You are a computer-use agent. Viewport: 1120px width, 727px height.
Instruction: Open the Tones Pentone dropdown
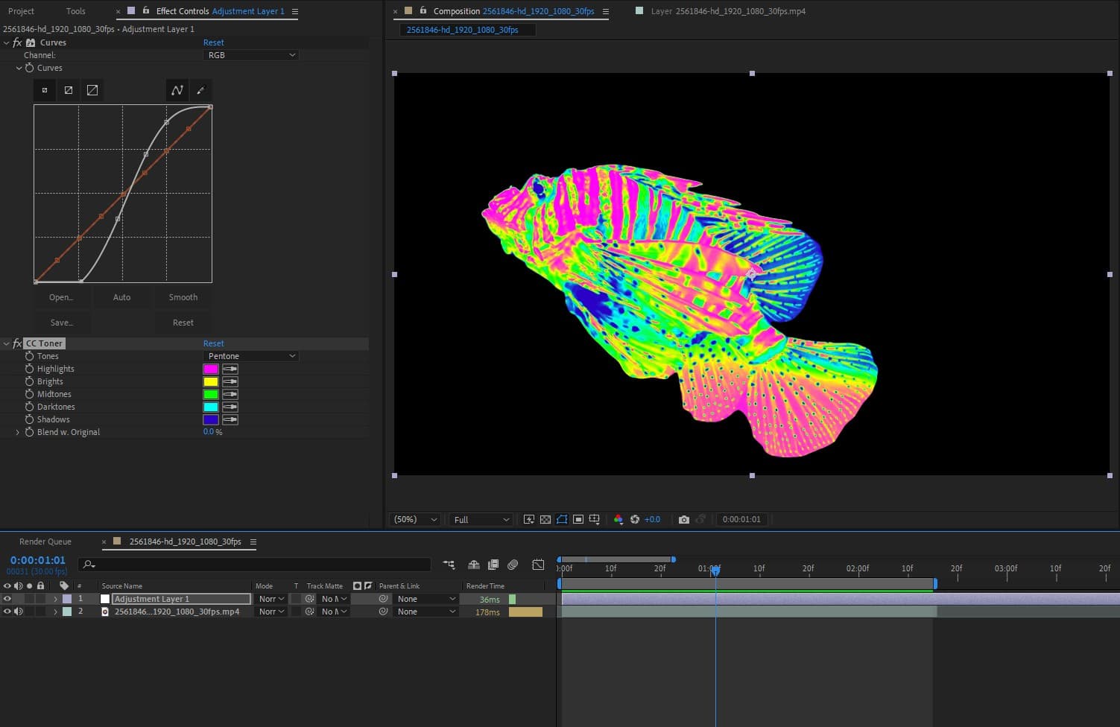click(x=251, y=356)
